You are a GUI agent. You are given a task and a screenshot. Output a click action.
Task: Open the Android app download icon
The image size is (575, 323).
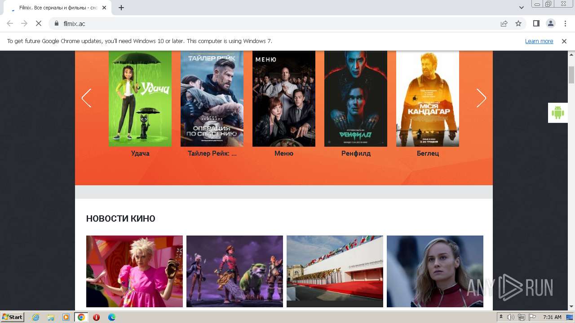[x=558, y=113]
